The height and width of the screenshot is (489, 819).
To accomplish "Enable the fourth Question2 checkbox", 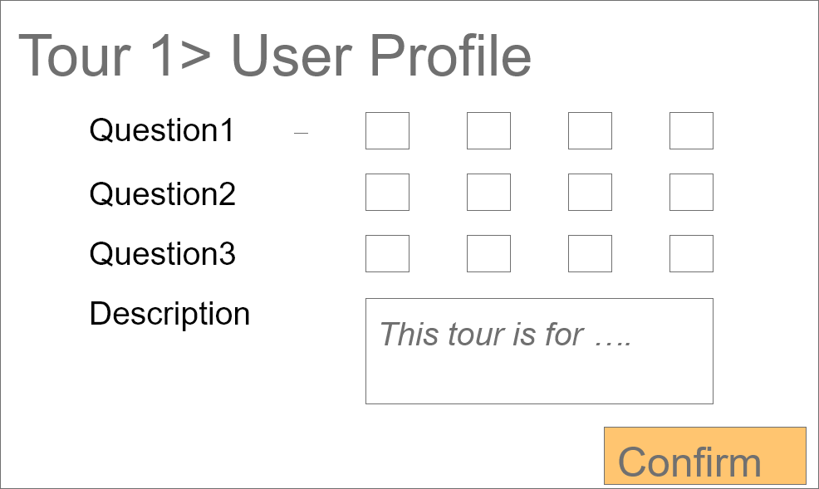I will (x=691, y=193).
